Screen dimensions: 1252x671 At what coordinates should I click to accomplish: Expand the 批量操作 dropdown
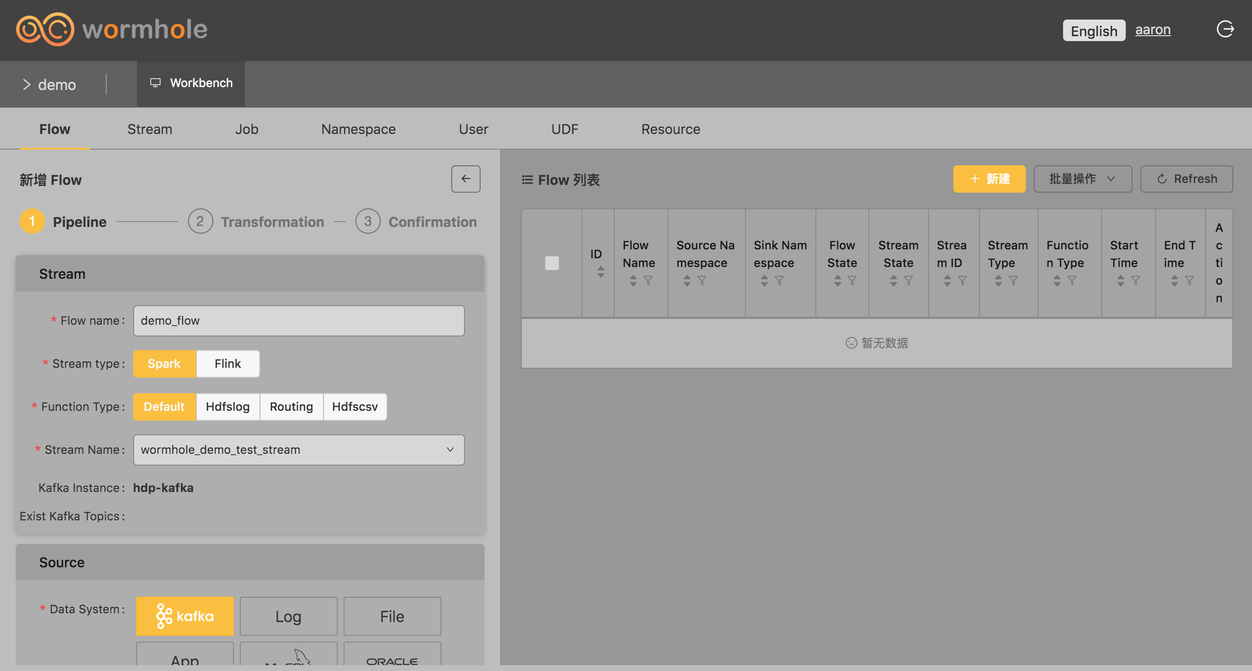[x=1082, y=179]
